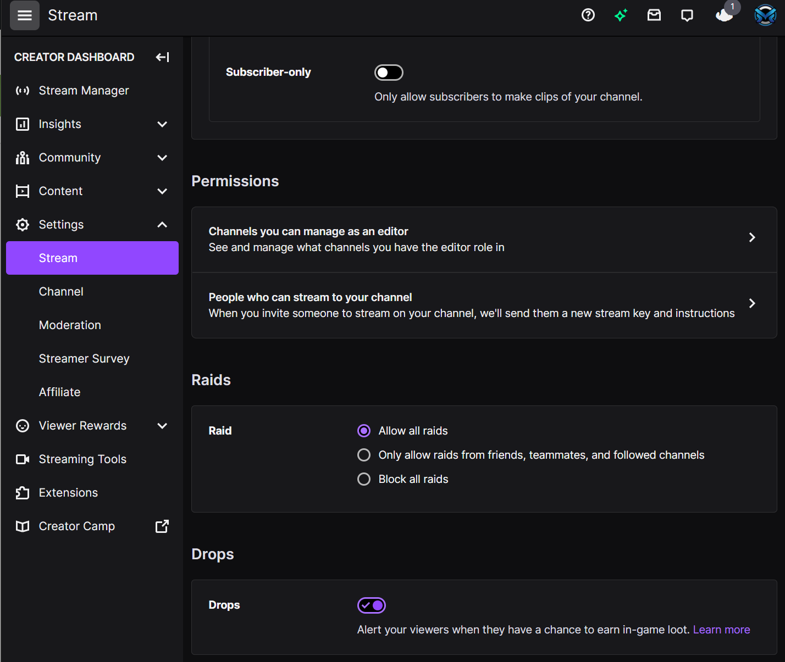Viewport: 785px width, 662px height.
Task: Click the Streaming Tools camera icon
Action: pos(22,459)
